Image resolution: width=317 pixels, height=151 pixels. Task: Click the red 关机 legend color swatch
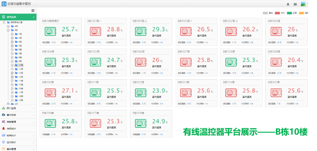277,13
